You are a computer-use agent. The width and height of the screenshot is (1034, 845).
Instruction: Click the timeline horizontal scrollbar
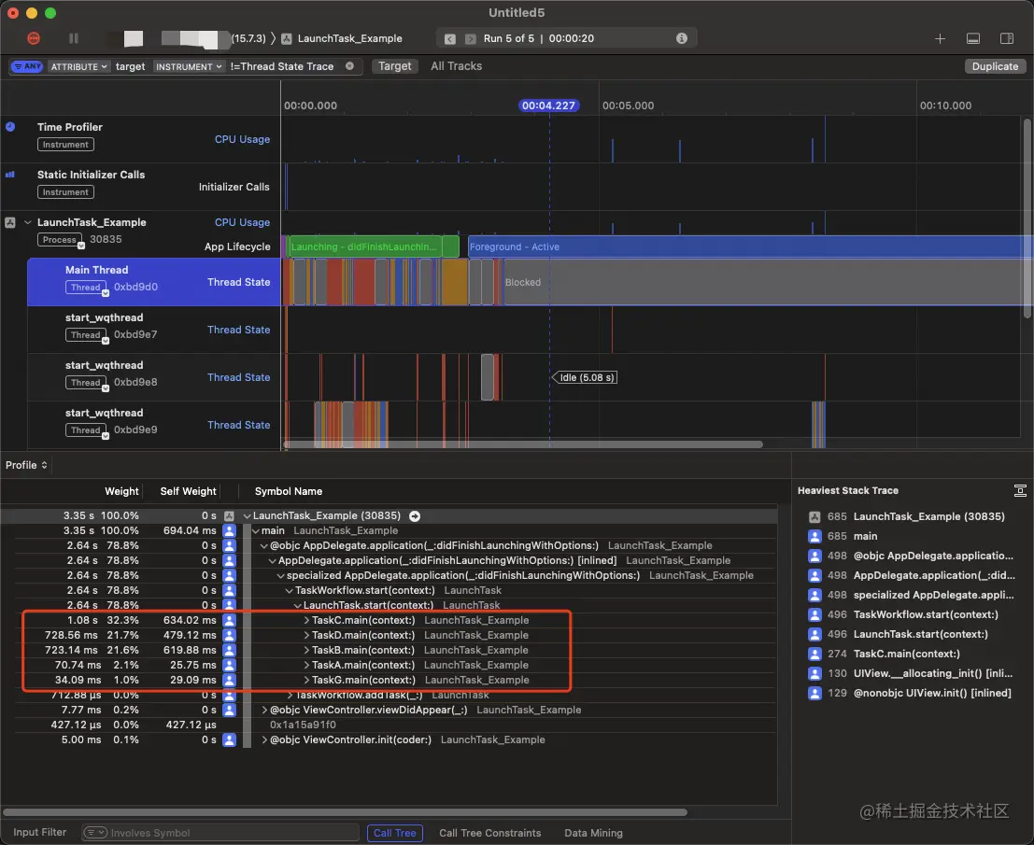[x=524, y=444]
